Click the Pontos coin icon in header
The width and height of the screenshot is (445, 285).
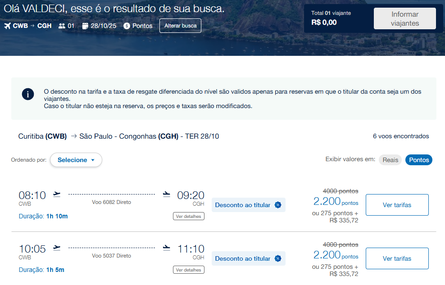coord(127,26)
